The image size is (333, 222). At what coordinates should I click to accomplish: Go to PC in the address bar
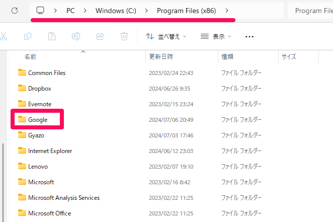coord(70,11)
